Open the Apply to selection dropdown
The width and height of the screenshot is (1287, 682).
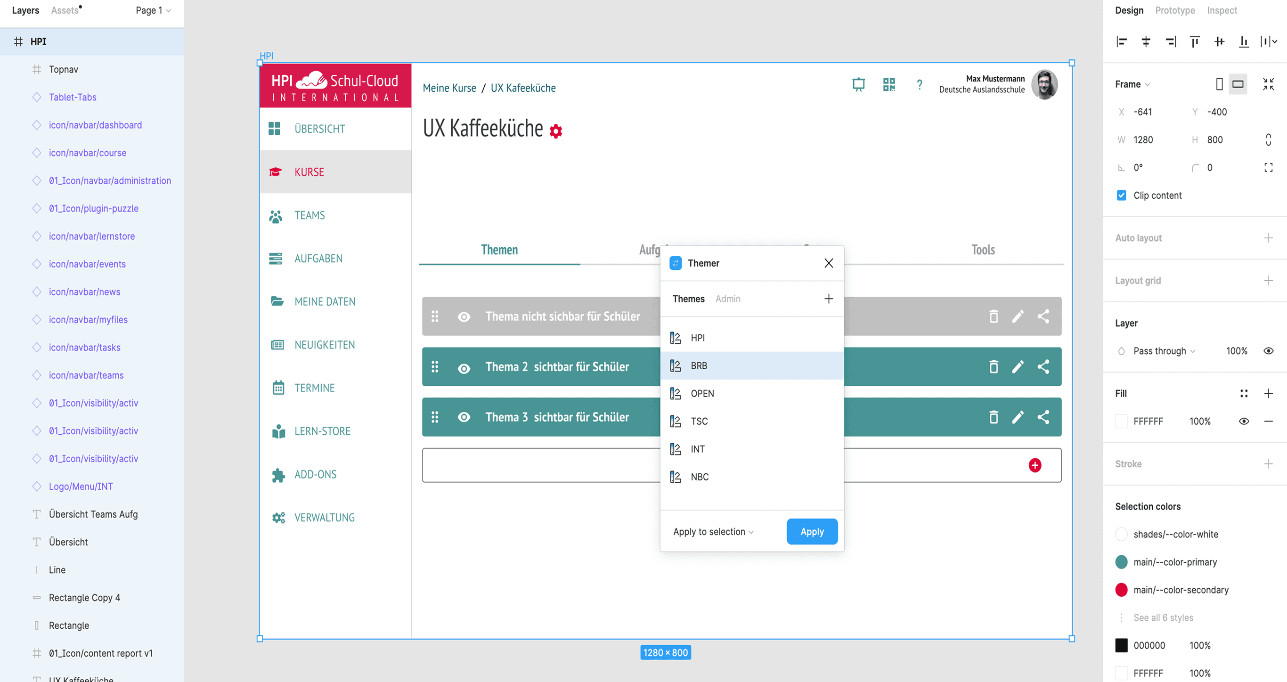(x=713, y=532)
